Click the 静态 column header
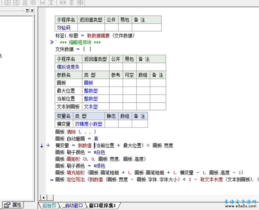 pyautogui.click(x=111, y=116)
